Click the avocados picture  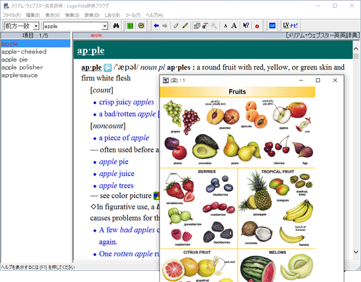pos(205,147)
